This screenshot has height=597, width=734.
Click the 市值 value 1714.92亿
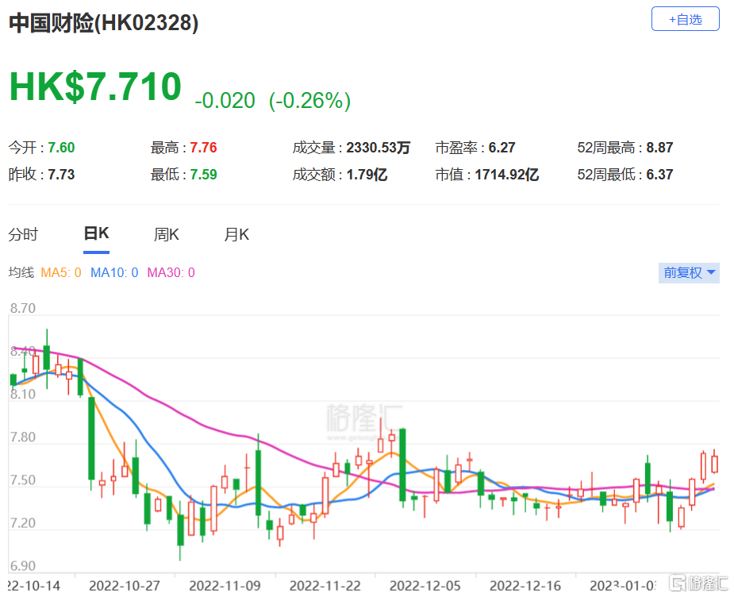pyautogui.click(x=507, y=174)
